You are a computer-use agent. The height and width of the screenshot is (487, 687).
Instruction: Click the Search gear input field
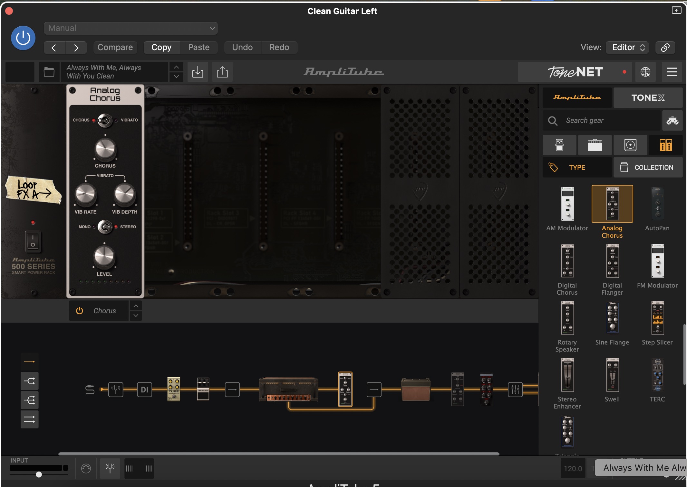click(x=601, y=121)
